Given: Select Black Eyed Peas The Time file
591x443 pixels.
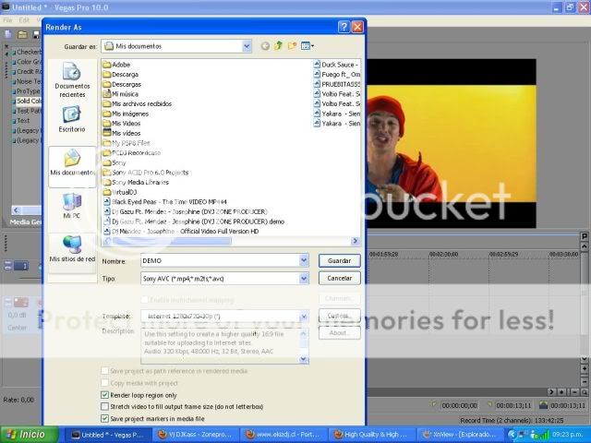Looking at the screenshot, I should coord(165,202).
